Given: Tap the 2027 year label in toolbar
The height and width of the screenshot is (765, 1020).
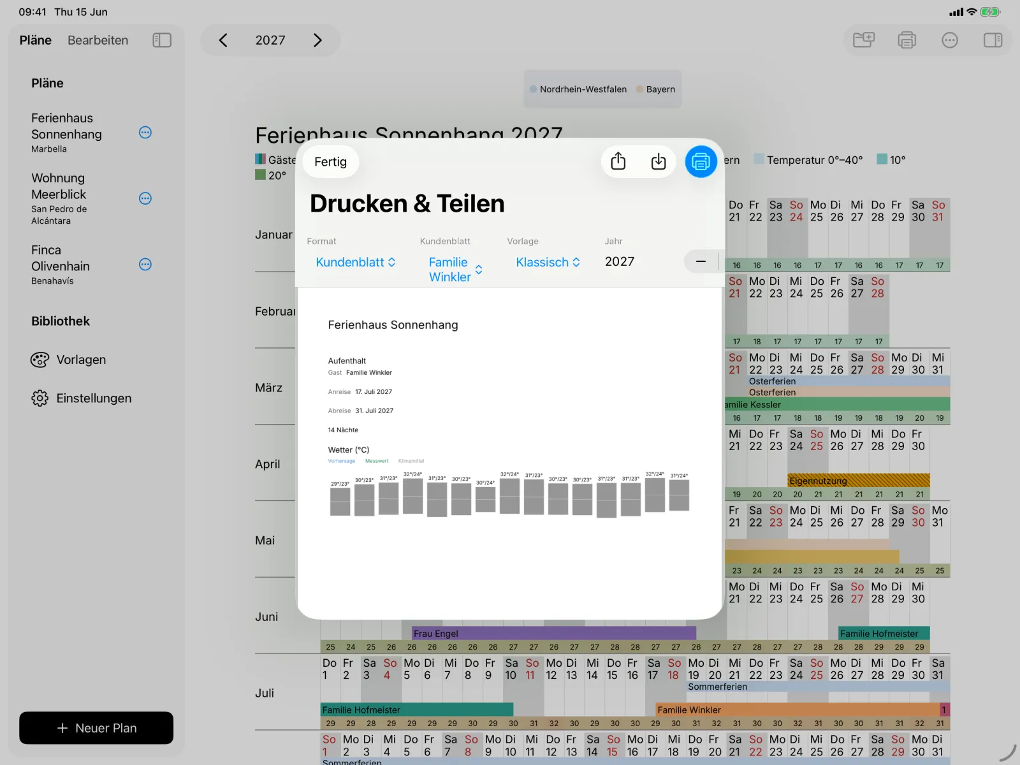Looking at the screenshot, I should click(x=270, y=40).
